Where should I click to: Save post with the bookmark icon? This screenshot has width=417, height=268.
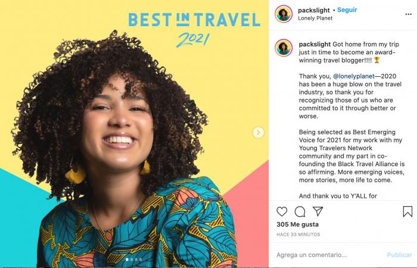pyautogui.click(x=407, y=211)
